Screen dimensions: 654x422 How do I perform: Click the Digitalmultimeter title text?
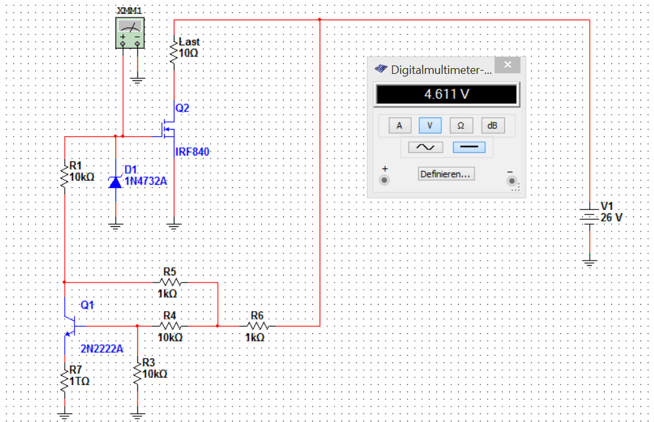pos(441,70)
